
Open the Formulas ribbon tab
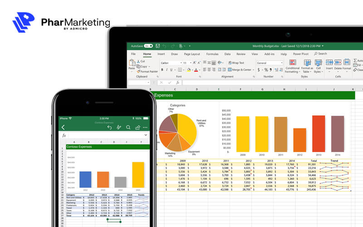212,54
